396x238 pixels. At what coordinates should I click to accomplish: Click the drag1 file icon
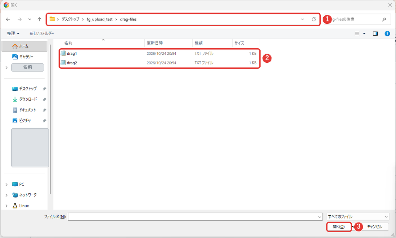click(x=63, y=54)
